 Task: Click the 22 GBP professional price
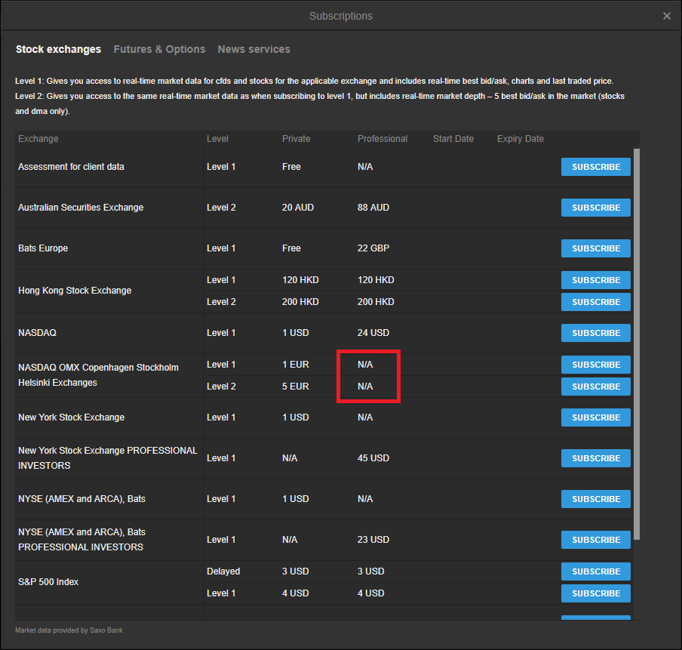tap(373, 248)
